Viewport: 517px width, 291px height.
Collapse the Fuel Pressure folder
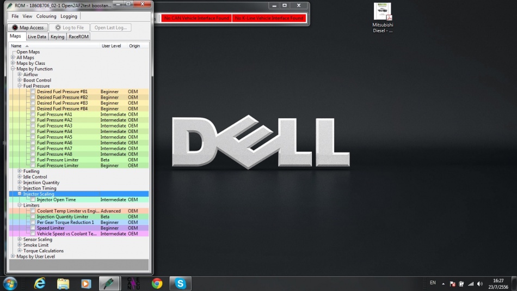[20, 86]
